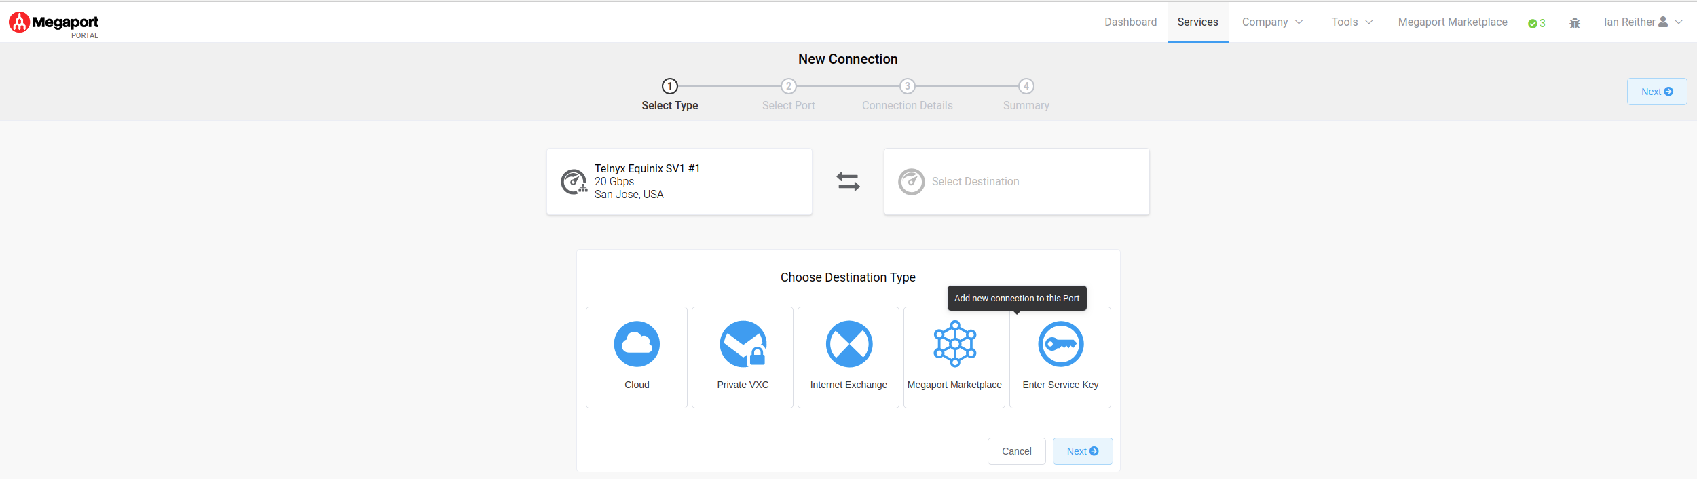Screen dimensions: 1697x479
Task: Open the Ian Reither account dropdown chevron
Action: [1679, 22]
